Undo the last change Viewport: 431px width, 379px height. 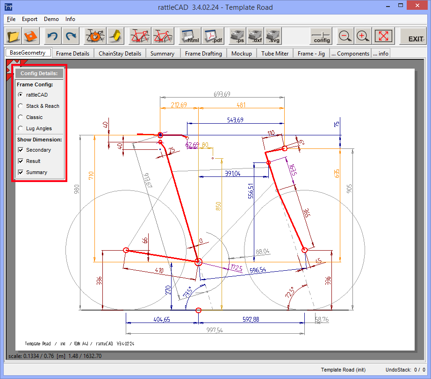click(52, 36)
